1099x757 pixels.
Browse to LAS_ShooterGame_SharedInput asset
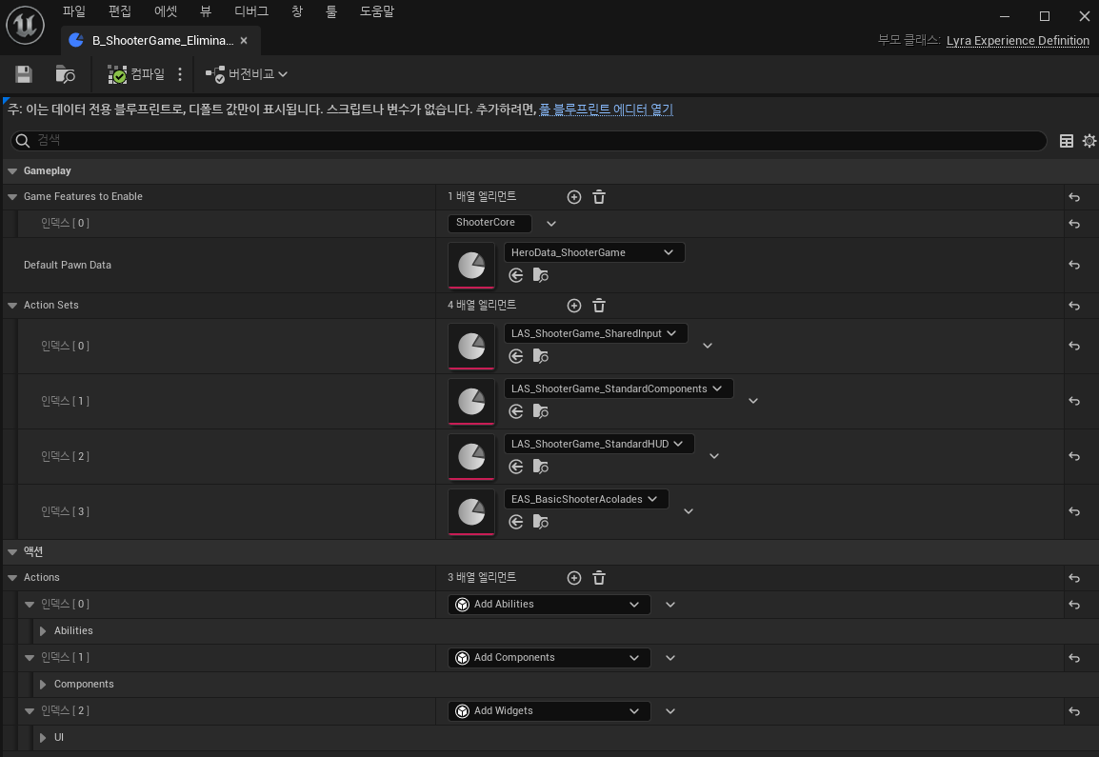tap(540, 357)
